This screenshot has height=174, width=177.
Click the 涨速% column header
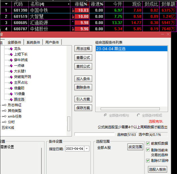[97, 4]
